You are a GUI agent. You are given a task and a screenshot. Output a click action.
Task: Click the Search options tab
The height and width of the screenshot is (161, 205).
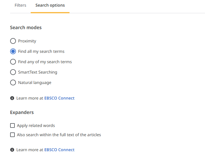(x=50, y=5)
